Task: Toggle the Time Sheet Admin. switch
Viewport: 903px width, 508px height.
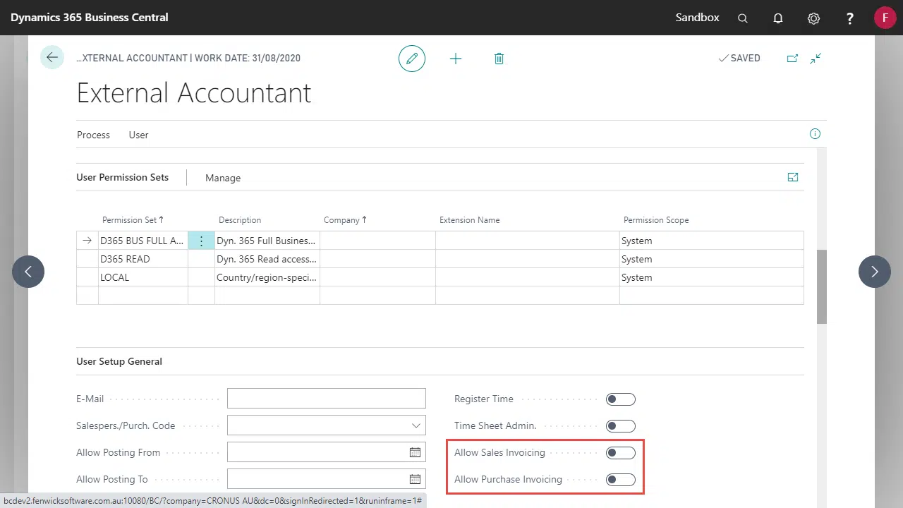Action: tap(620, 426)
